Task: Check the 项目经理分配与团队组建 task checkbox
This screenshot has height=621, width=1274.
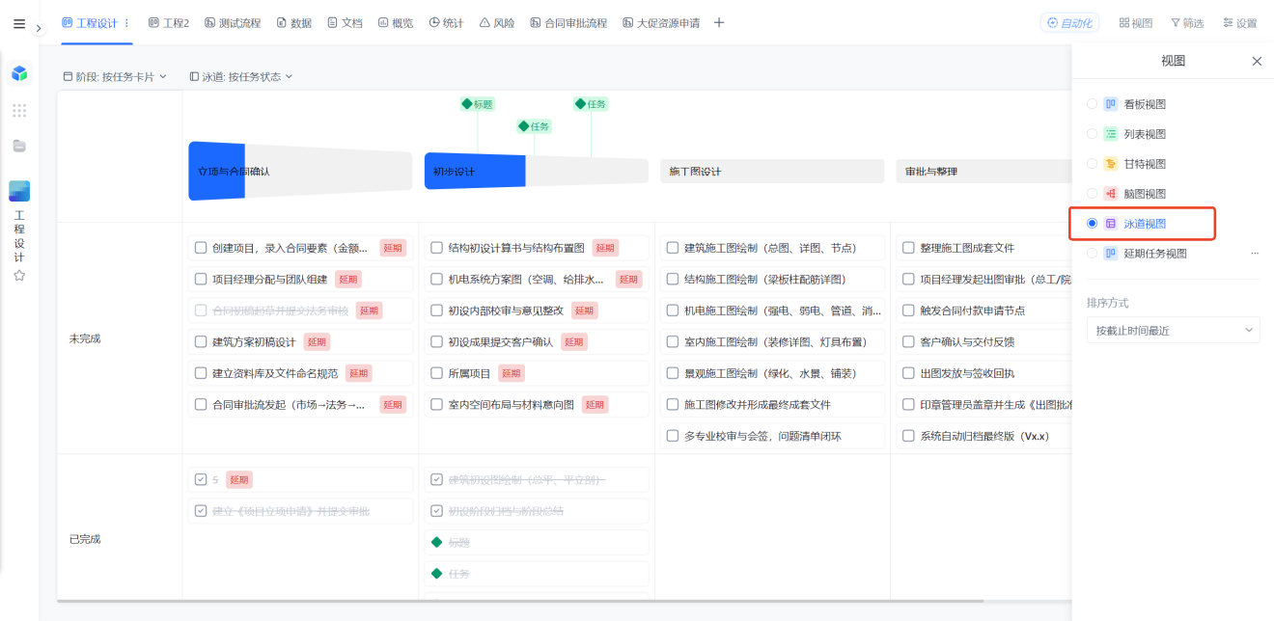Action: (201, 280)
